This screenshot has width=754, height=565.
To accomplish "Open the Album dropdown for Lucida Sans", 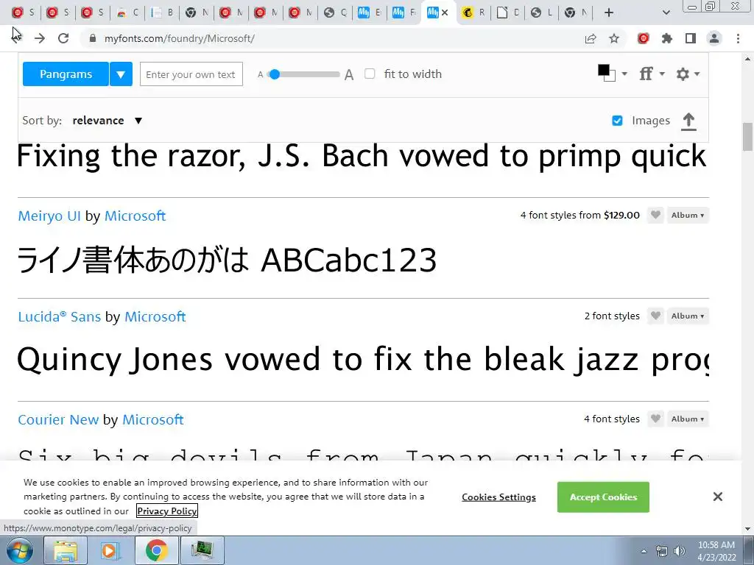I will pyautogui.click(x=688, y=316).
